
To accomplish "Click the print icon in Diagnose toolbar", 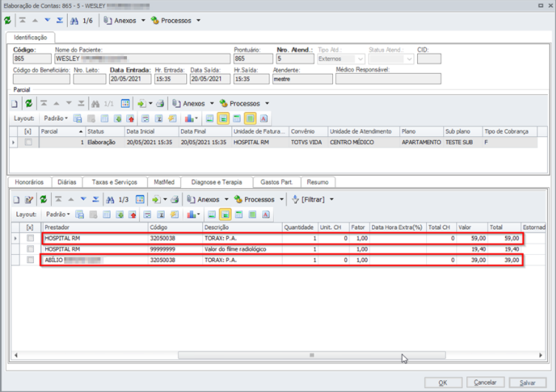I will (x=174, y=200).
